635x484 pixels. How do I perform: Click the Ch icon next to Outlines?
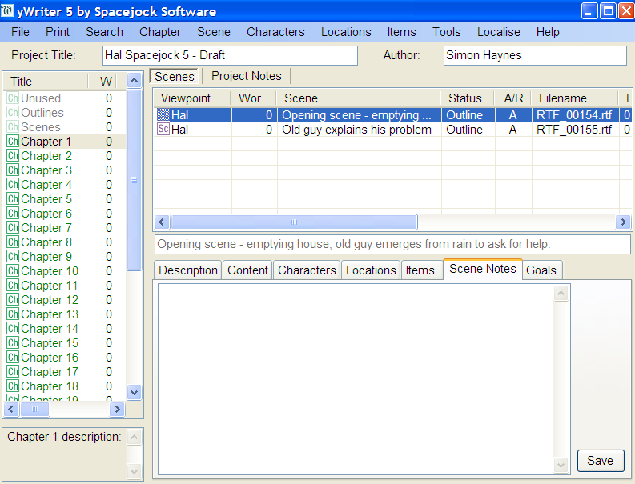click(12, 113)
